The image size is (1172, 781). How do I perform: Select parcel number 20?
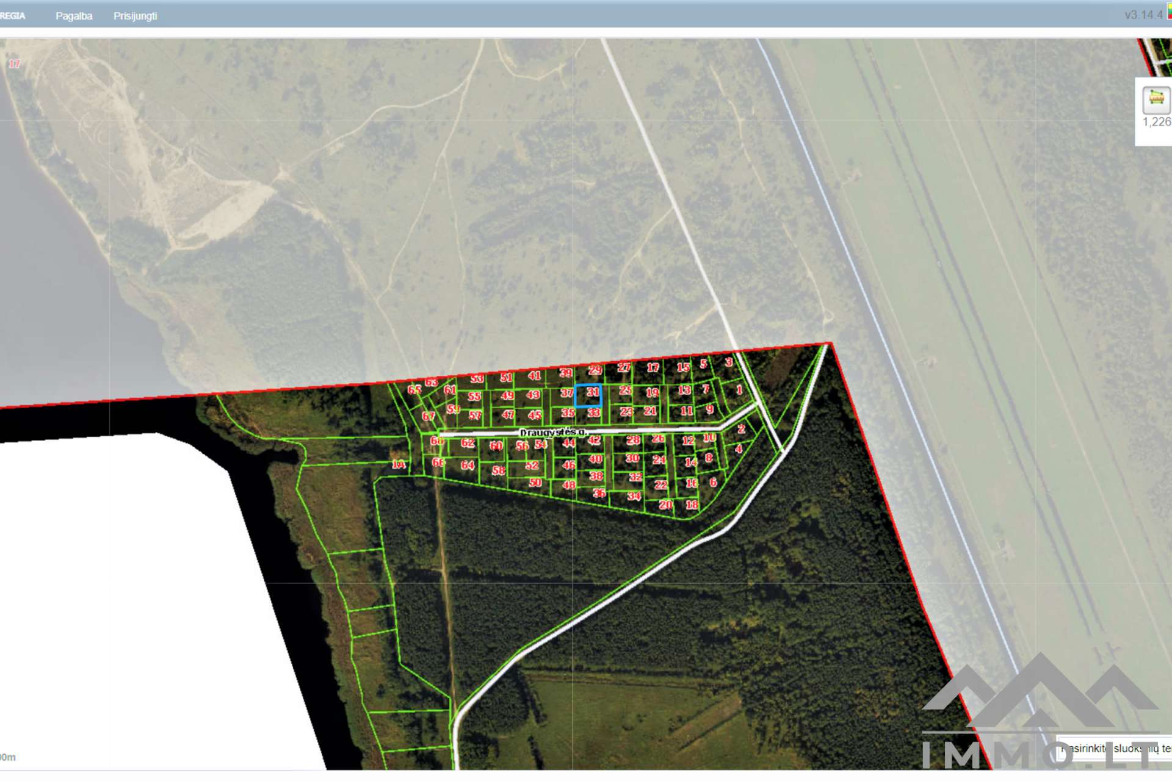click(x=665, y=505)
